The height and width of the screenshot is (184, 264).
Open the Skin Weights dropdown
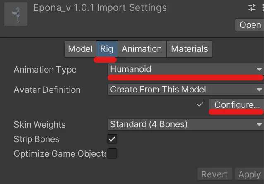[186, 124]
